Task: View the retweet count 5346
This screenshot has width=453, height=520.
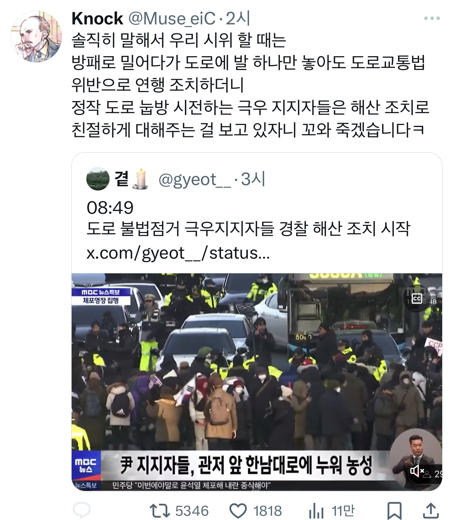Action: click(192, 511)
